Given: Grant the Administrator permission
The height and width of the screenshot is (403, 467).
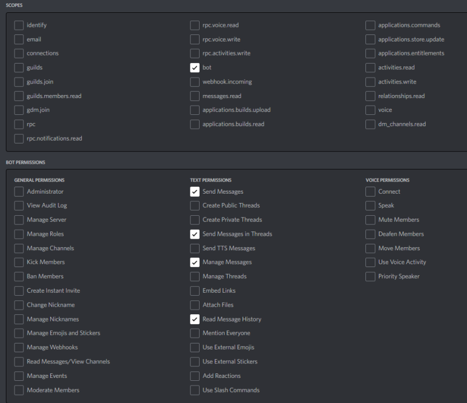Looking at the screenshot, I should (x=19, y=191).
